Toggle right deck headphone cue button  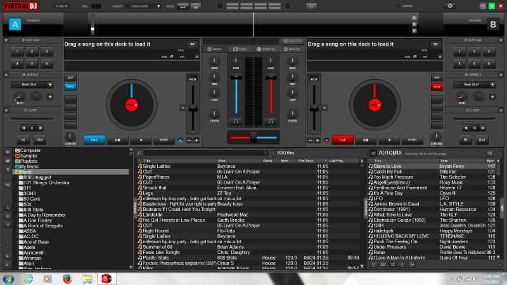tap(271, 122)
